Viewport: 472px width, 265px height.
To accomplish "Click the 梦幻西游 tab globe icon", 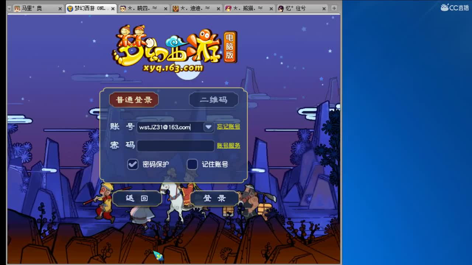I will [70, 8].
